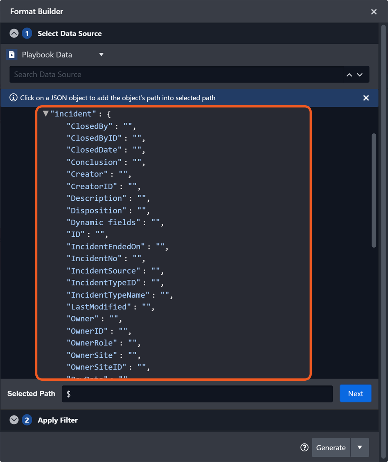The height and width of the screenshot is (462, 388).
Task: Click the JSON viewer vertical scrollbar
Action: pos(374,190)
